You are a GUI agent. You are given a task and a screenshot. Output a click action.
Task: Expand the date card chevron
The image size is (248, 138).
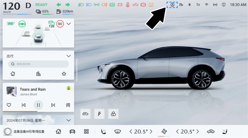[69, 120]
